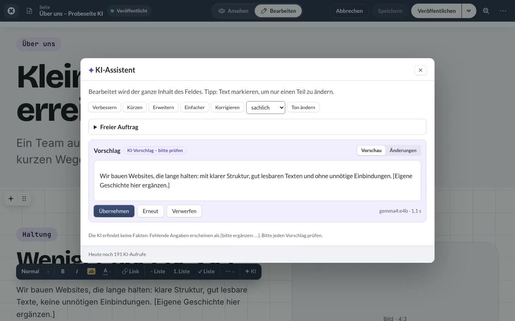Click the plus add-block icon
The width and height of the screenshot is (515, 321).
pos(11,199)
